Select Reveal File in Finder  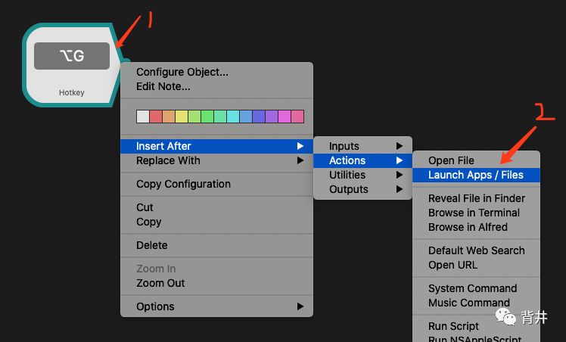[x=476, y=198]
